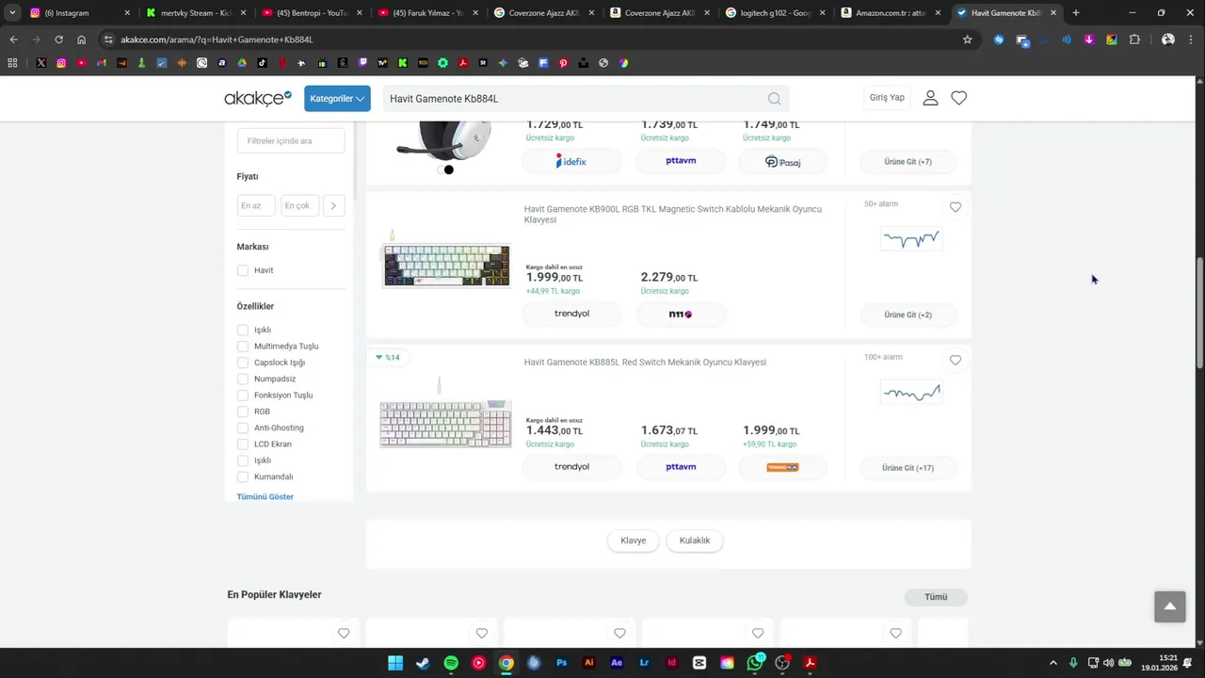
Task: Open Havit Gamenote KB900L product title link
Action: tap(673, 215)
